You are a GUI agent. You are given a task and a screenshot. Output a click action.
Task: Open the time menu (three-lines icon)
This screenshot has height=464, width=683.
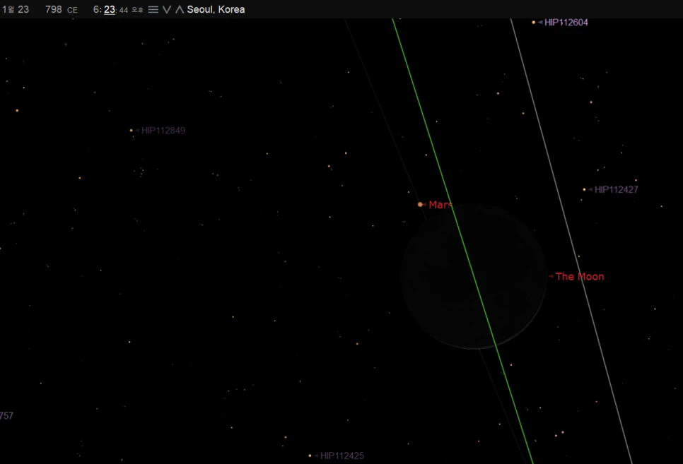[153, 10]
